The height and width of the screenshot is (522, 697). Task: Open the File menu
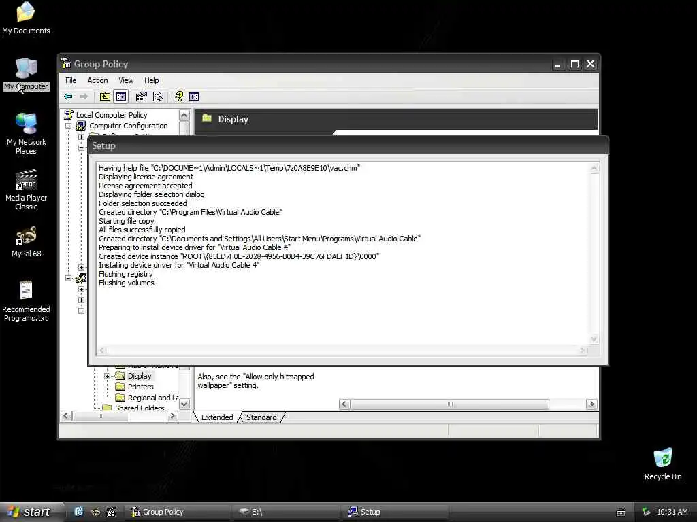71,80
